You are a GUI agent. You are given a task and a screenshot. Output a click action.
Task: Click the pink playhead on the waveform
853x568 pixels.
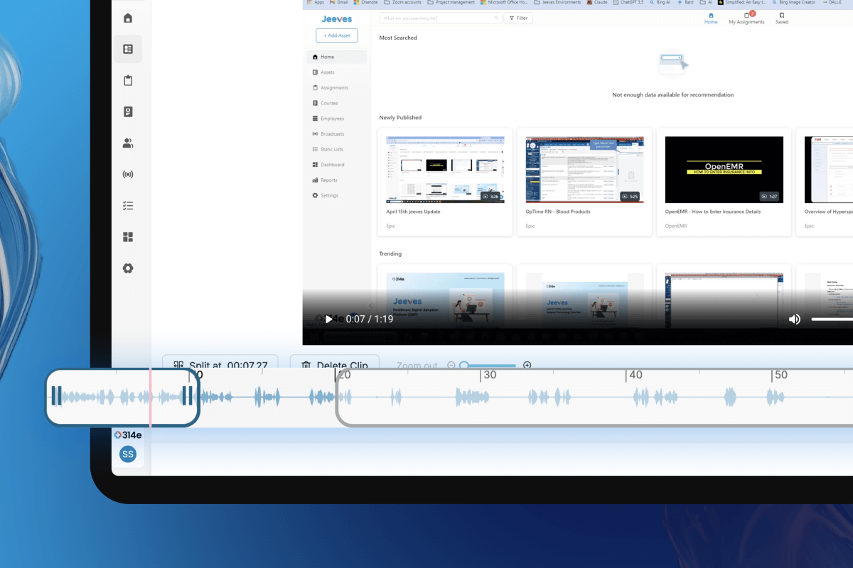[x=151, y=396]
